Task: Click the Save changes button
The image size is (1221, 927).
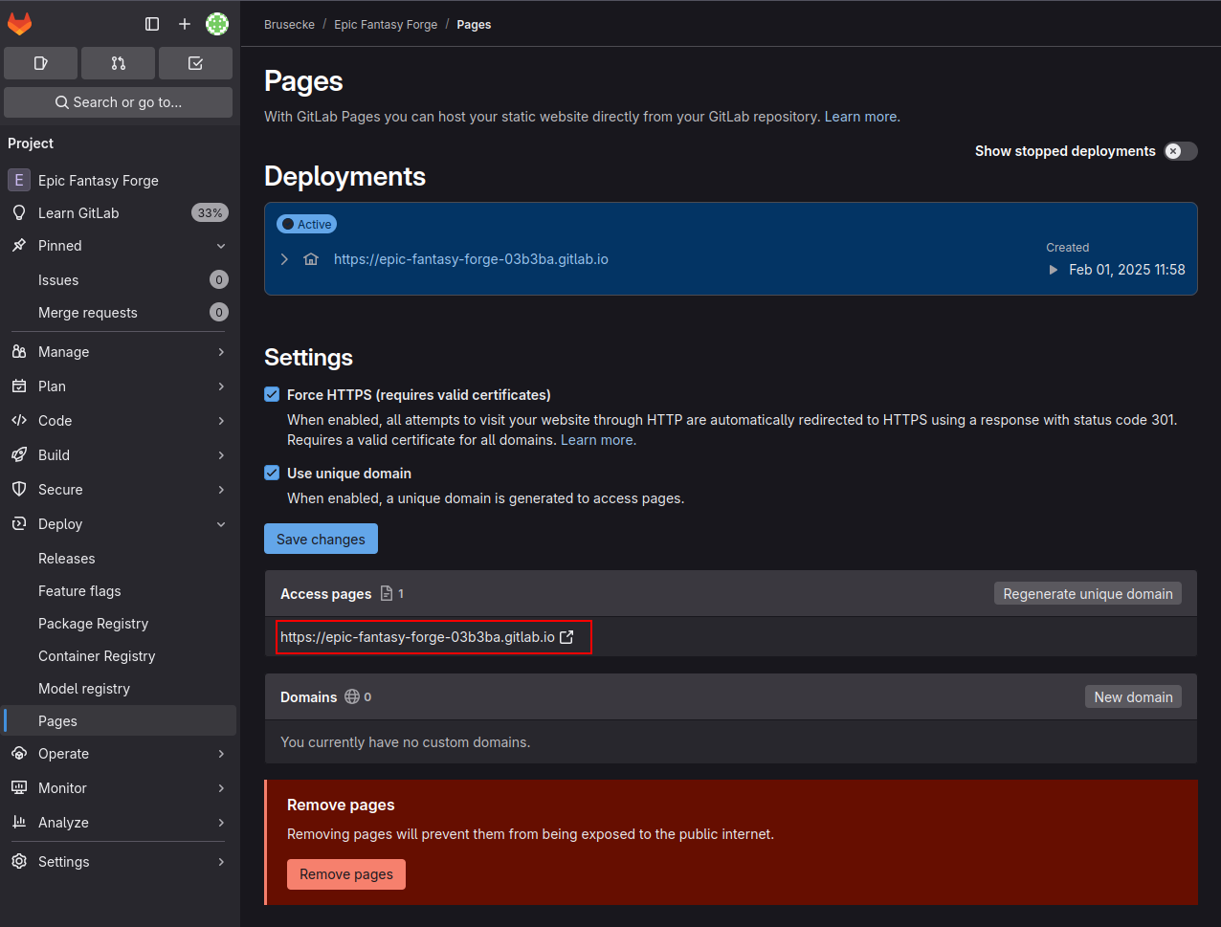Action: point(321,539)
